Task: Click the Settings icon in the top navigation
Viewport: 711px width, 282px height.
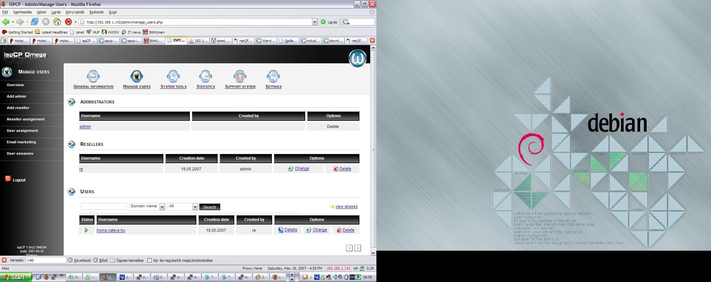Action: coord(273,76)
